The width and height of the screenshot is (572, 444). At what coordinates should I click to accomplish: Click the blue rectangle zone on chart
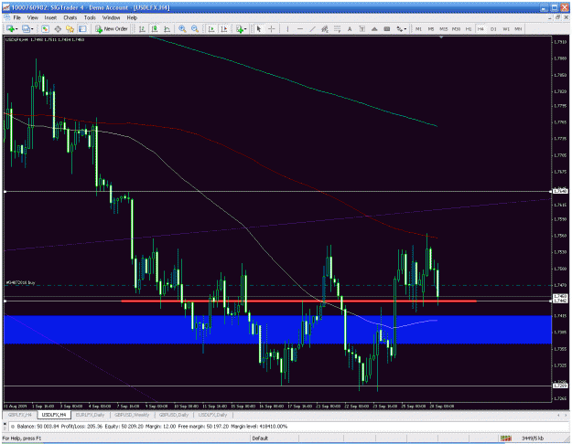[x=277, y=330]
